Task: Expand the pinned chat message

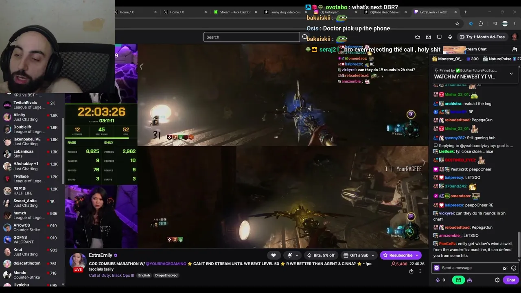Action: tap(511, 74)
